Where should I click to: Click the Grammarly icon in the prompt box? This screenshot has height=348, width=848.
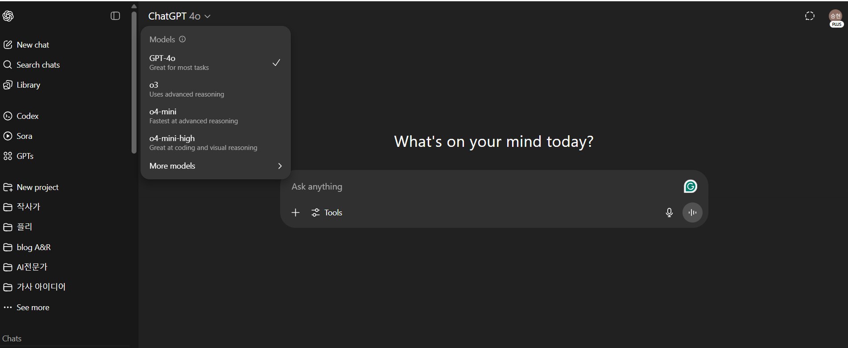pos(690,186)
